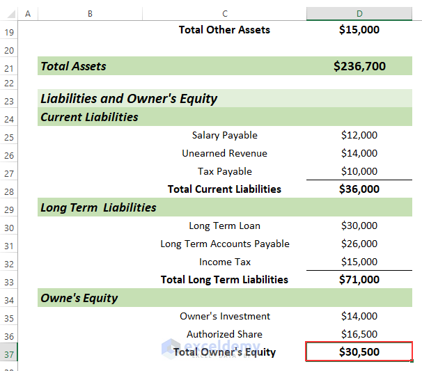
Task: Select the Total Current Liabilities value $36,000
Action: (x=359, y=189)
